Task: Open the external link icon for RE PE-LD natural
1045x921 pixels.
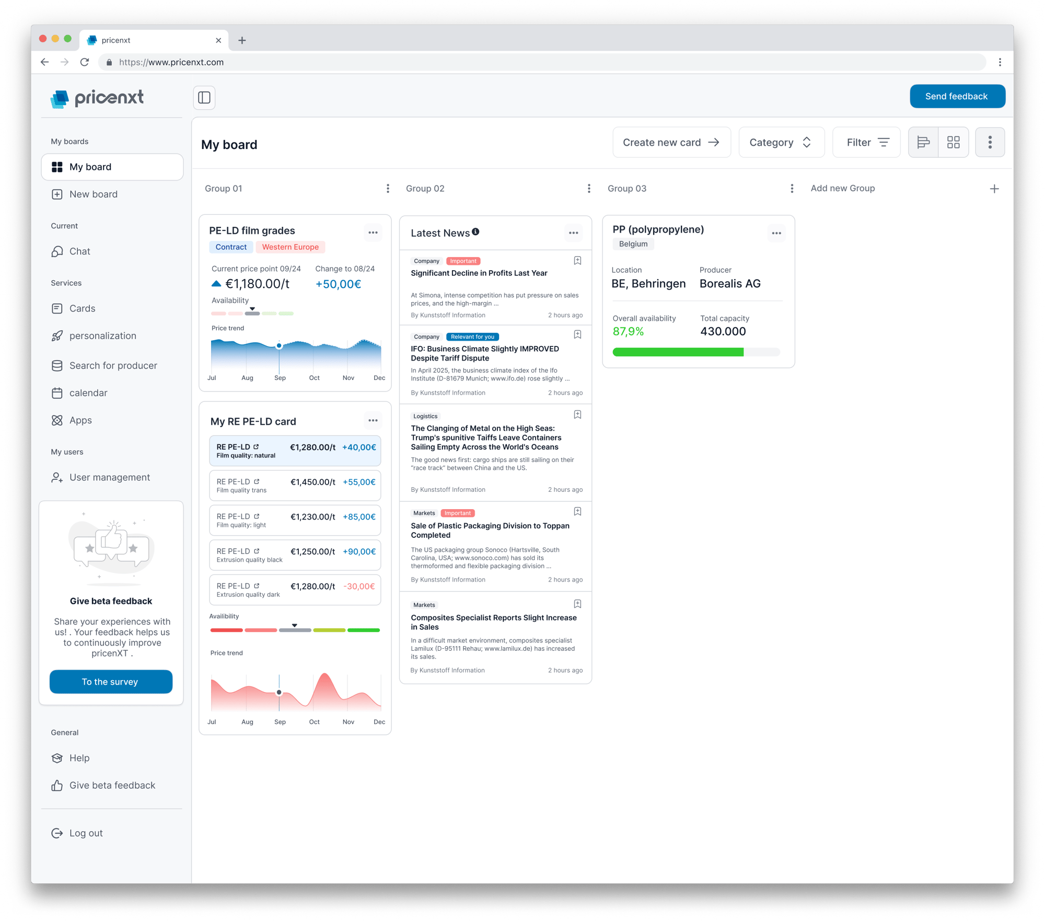Action: tap(256, 447)
